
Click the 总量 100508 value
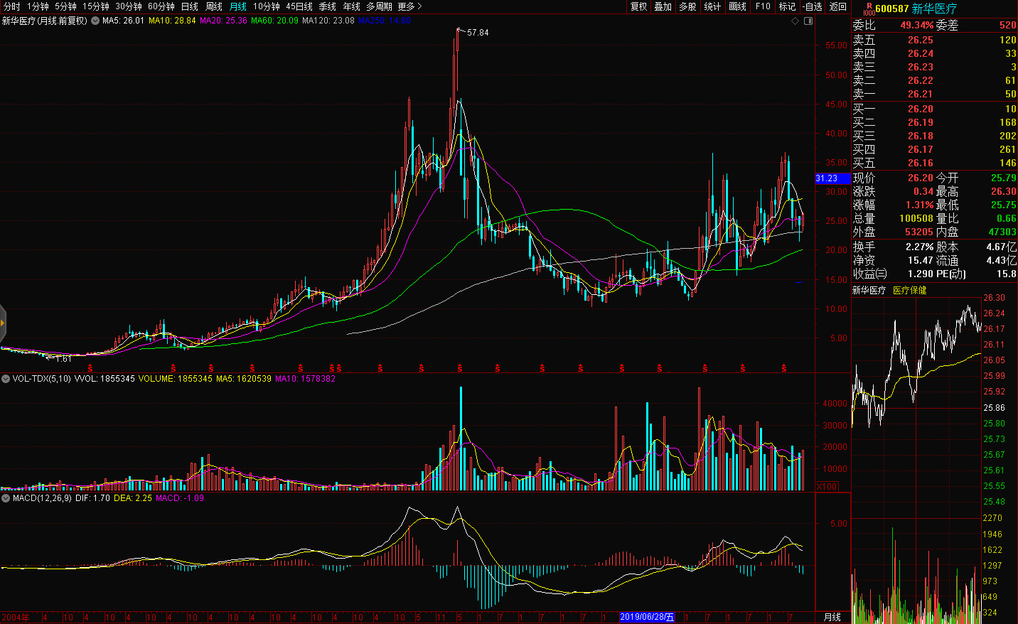916,218
